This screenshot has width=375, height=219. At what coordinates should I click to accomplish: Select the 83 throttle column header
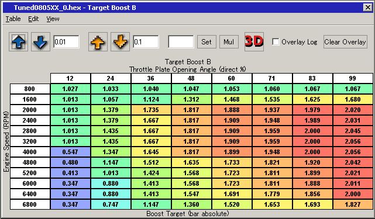[312, 78]
